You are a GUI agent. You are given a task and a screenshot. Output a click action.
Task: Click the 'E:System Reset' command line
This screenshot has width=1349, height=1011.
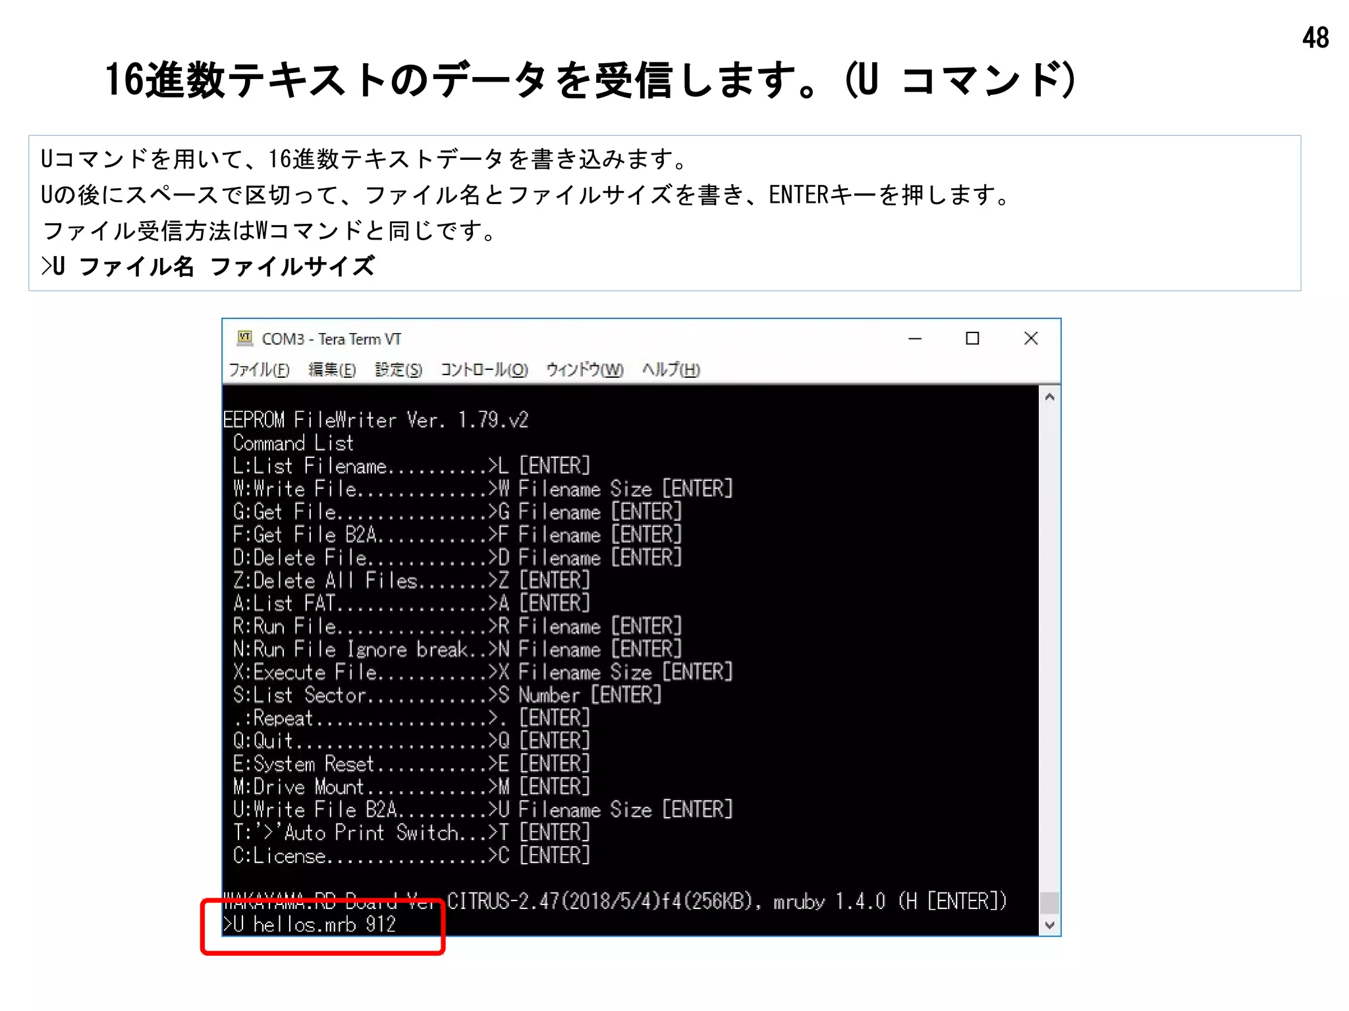(412, 764)
